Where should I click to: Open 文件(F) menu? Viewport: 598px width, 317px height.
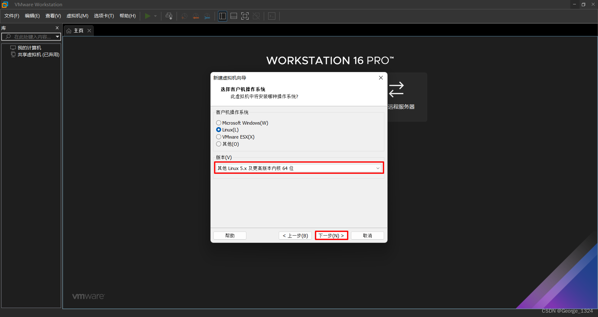[12, 16]
